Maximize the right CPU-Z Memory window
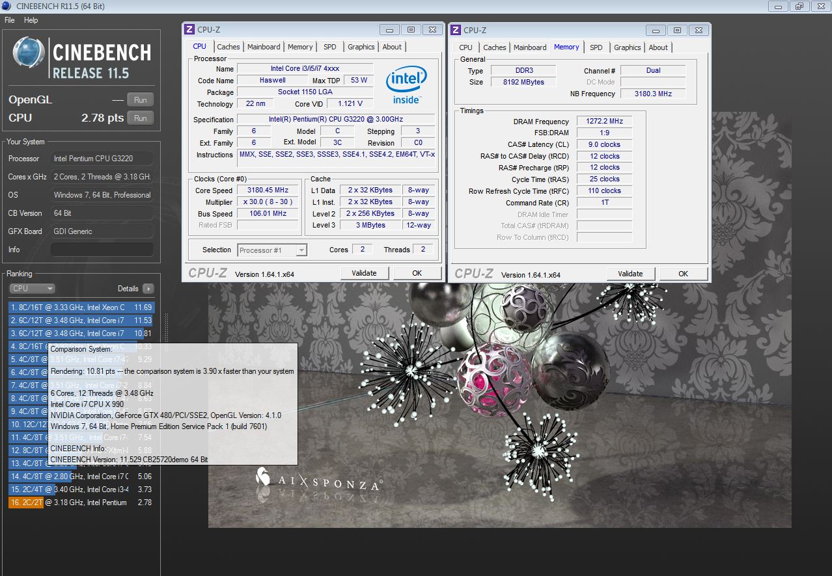Image resolution: width=832 pixels, height=576 pixels. 677,30
